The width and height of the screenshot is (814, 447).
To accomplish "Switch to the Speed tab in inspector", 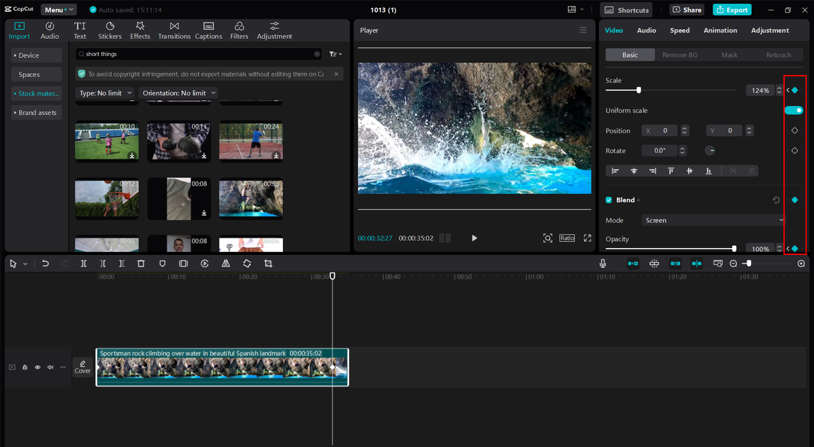I will coord(680,30).
